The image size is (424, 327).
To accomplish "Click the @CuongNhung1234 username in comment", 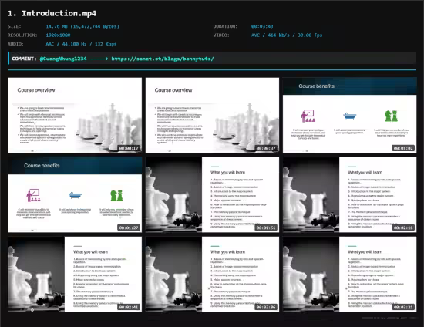I will 63,59.
